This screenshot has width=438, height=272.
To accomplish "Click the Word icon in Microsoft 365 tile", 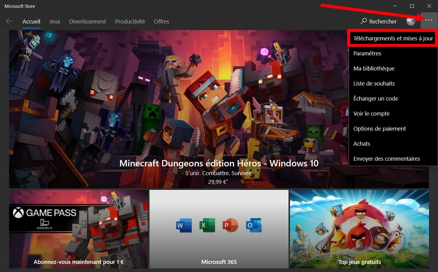I will pos(184,225).
